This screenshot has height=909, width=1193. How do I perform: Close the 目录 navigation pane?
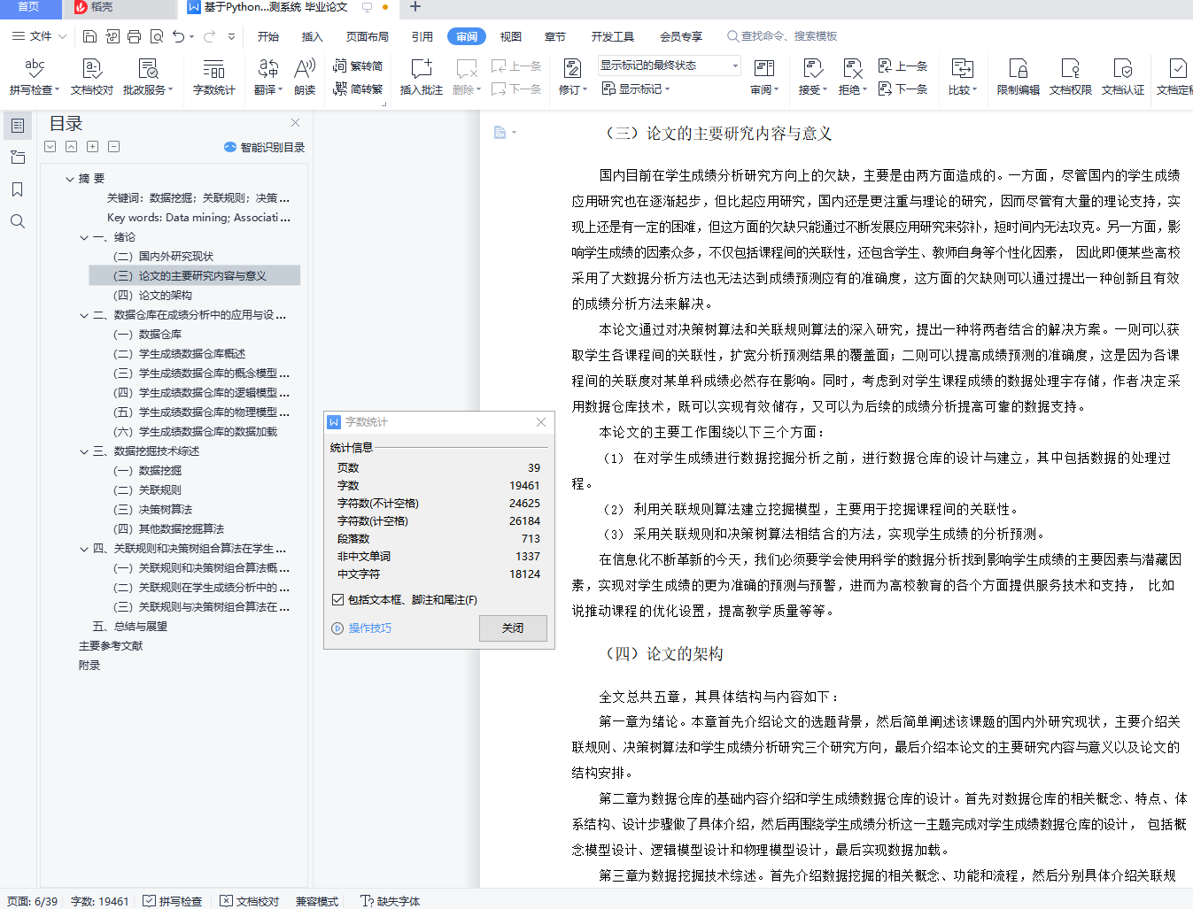pyautogui.click(x=296, y=123)
